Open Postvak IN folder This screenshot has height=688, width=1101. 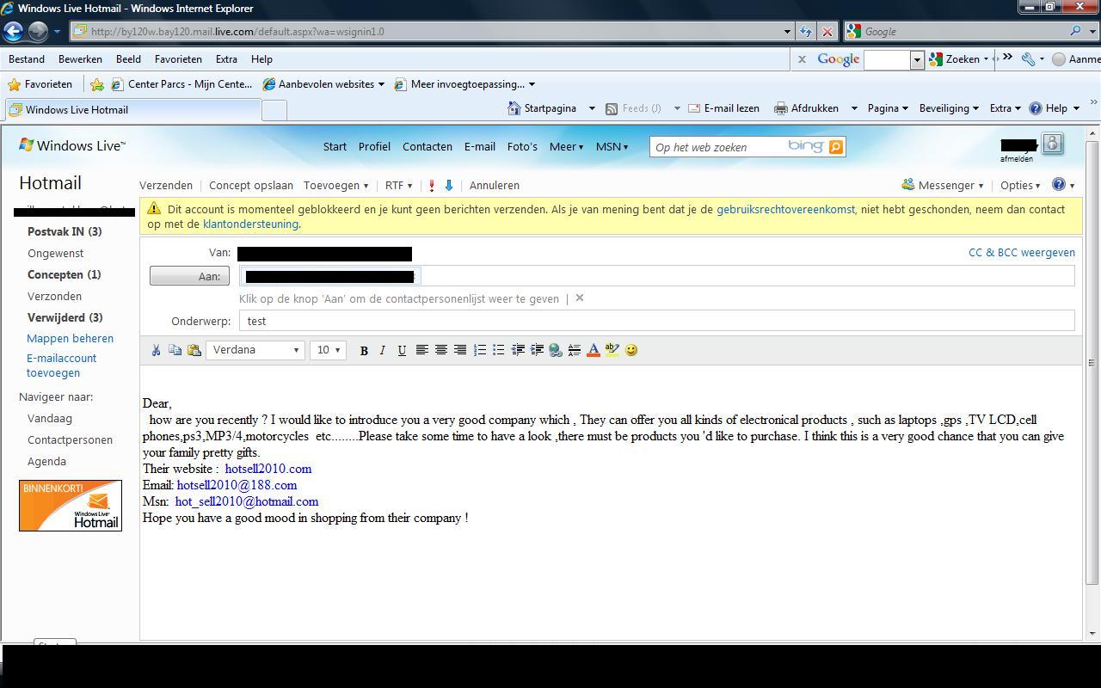[65, 231]
